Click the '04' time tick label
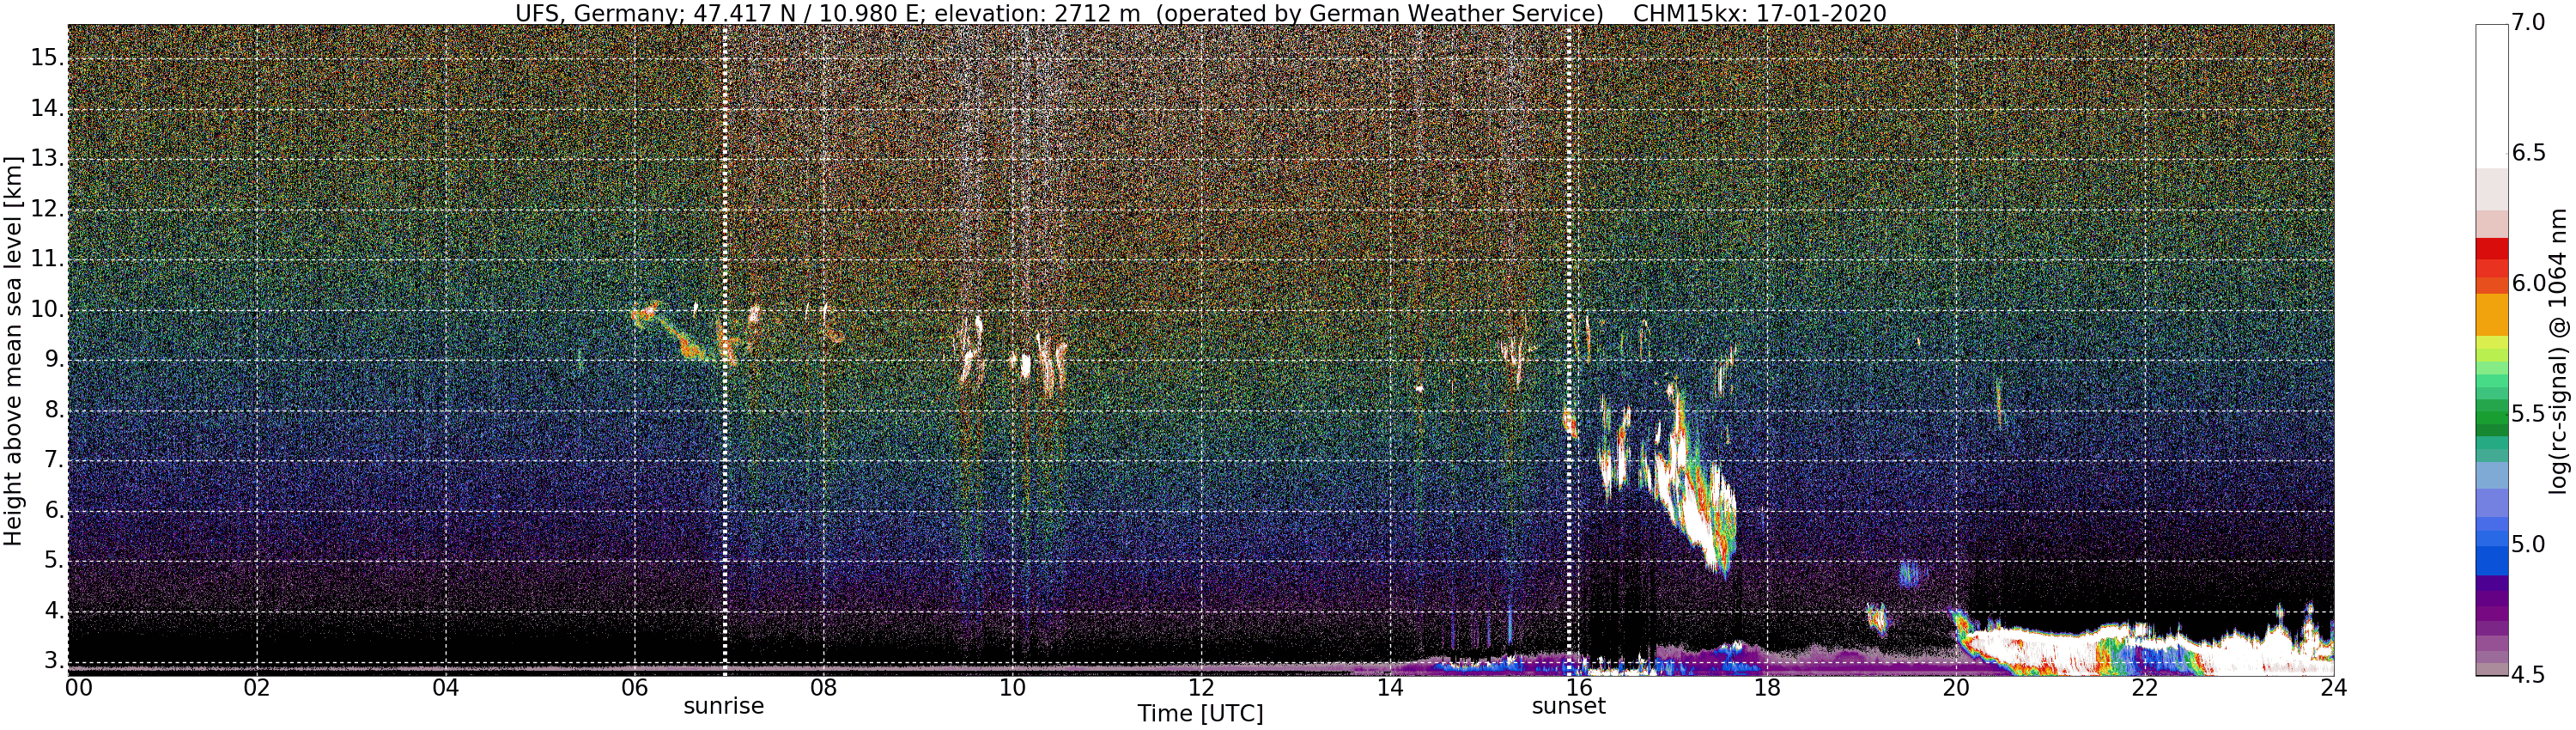Screen dimensions: 2576x730 [446, 687]
